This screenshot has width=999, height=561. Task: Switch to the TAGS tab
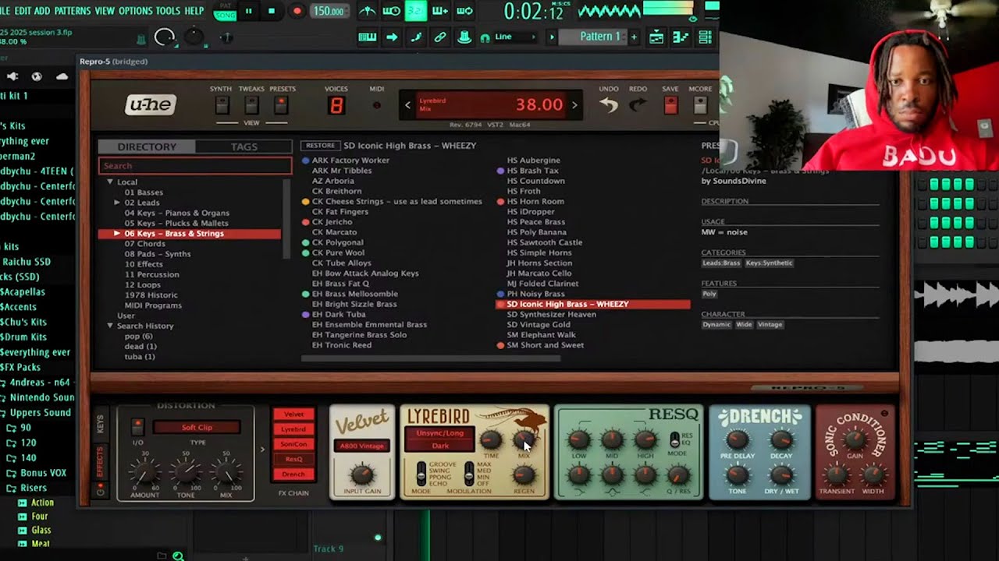click(x=244, y=146)
